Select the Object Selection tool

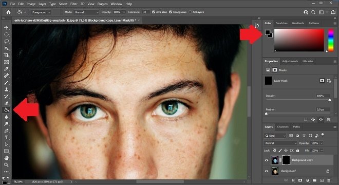coord(6,48)
